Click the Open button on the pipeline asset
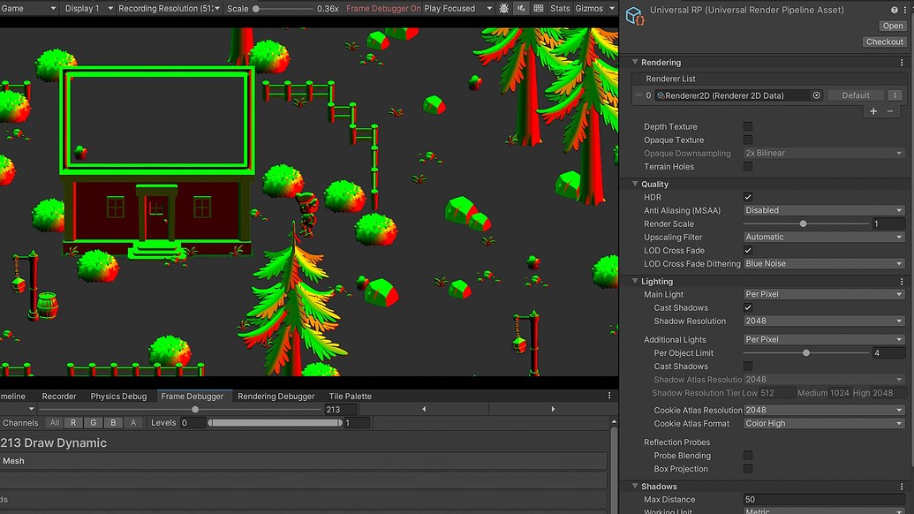This screenshot has width=914, height=514. click(x=892, y=26)
